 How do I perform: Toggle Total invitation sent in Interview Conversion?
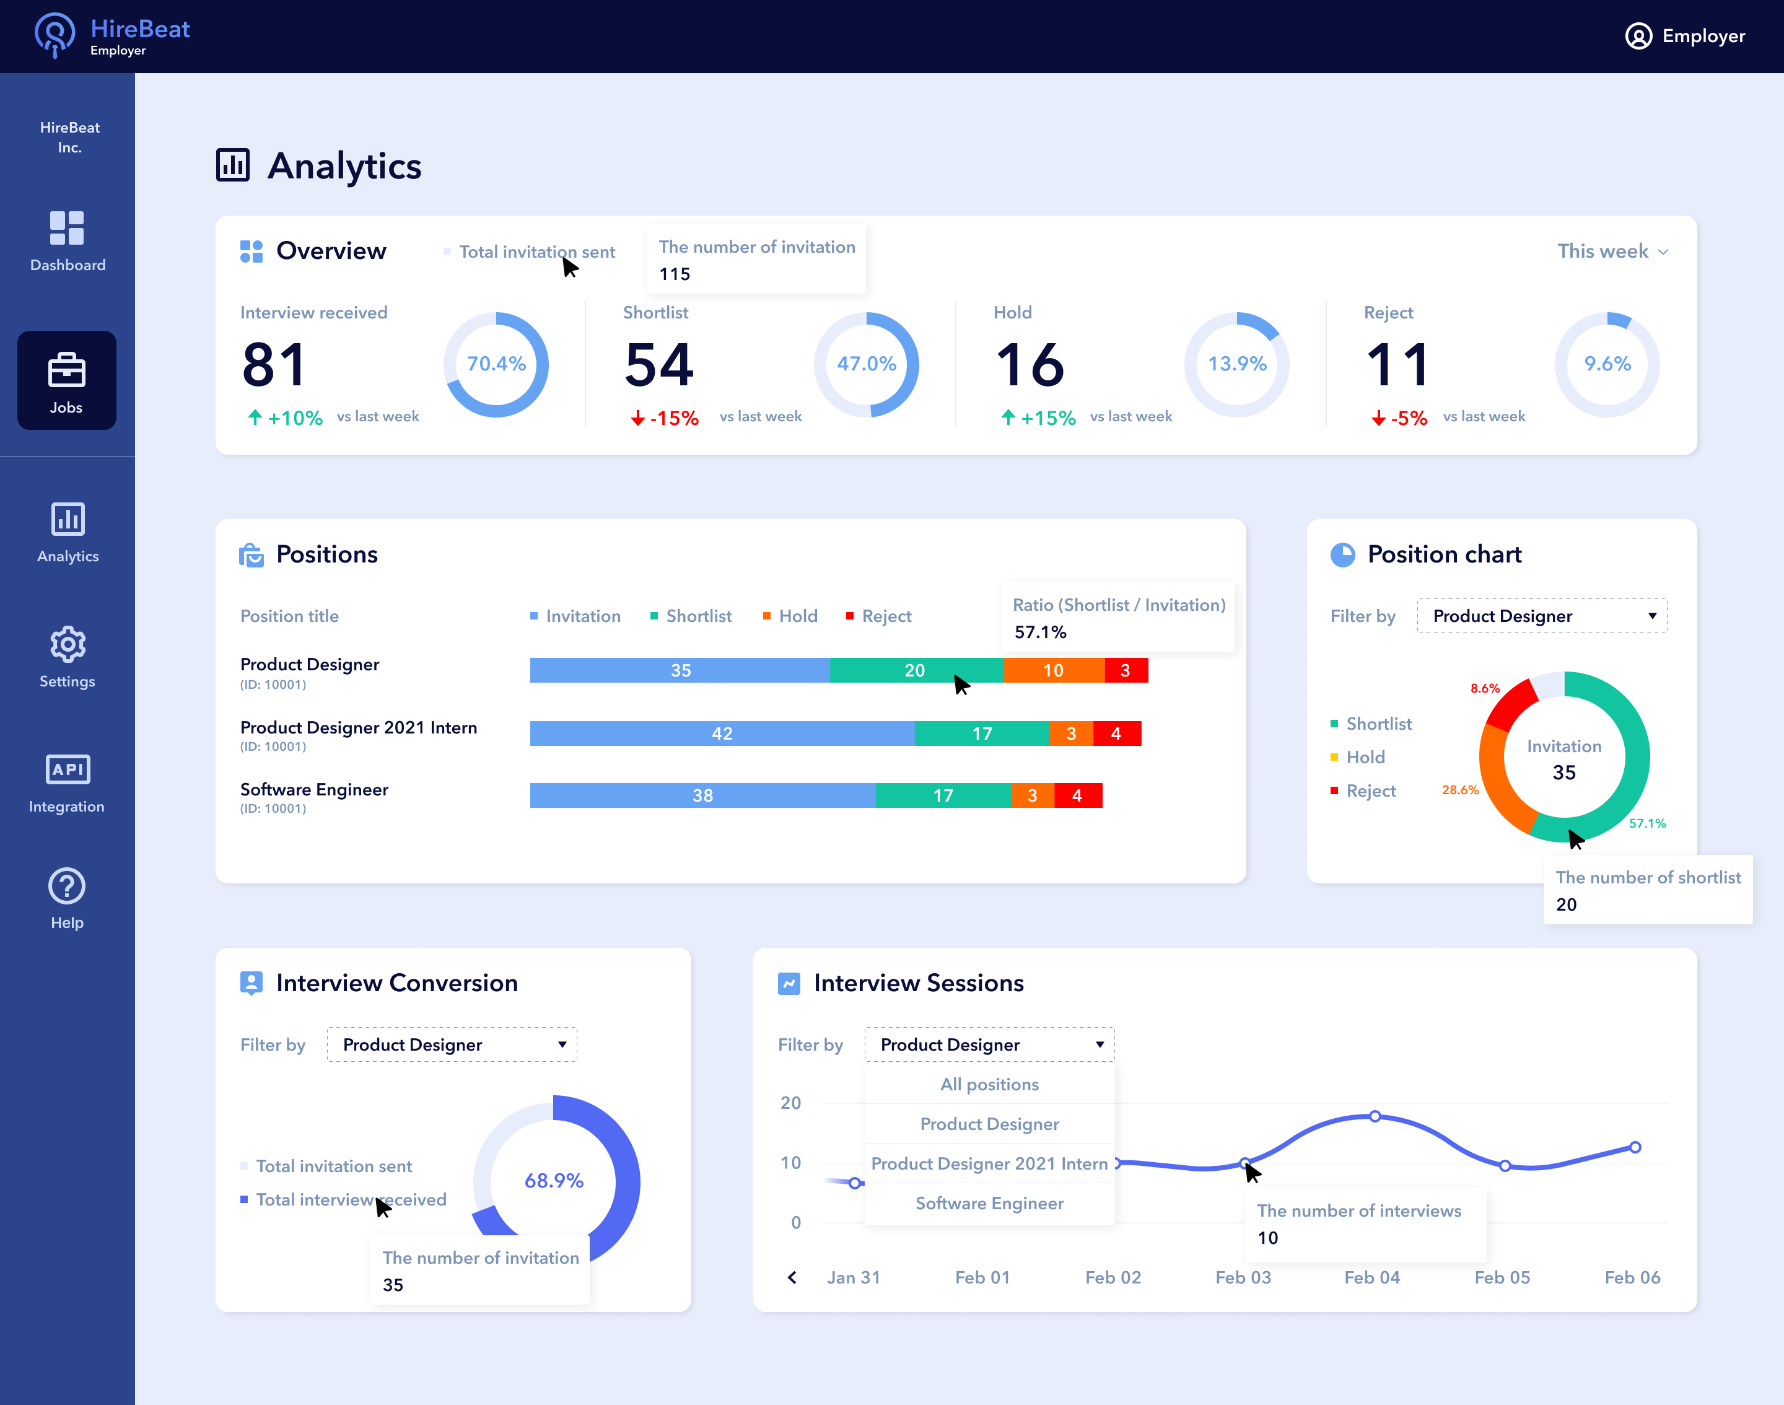coord(326,1166)
